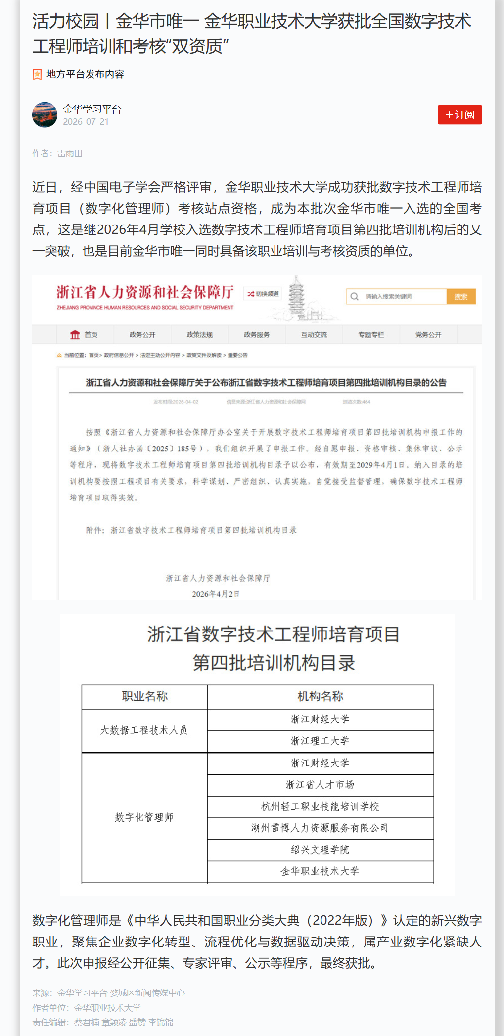Click the 附件 attachment line in the notice
Screen dimensions: 504x1036
click(191, 530)
